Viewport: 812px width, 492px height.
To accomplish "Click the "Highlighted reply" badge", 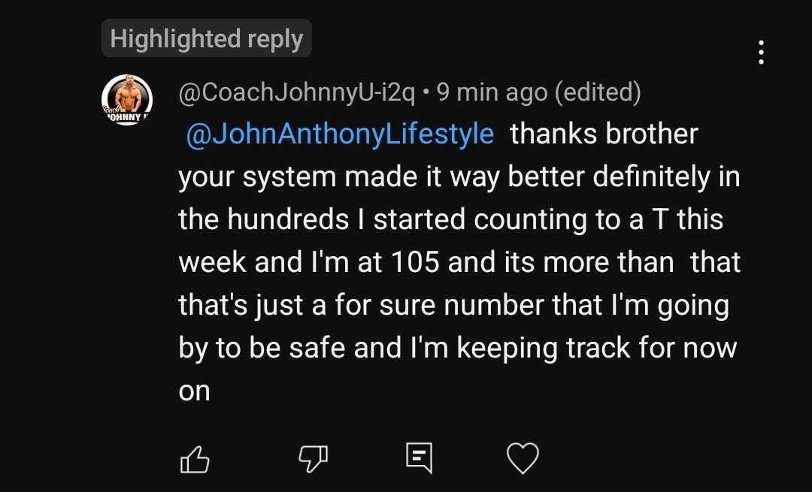I will click(206, 38).
